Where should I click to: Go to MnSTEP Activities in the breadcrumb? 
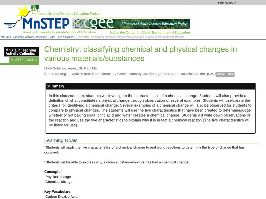pyautogui.click(x=62, y=37)
